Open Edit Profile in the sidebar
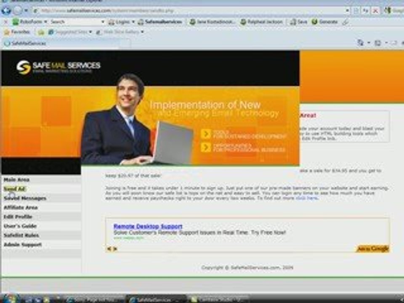Image resolution: width=404 pixels, height=303 pixels. coord(18,217)
